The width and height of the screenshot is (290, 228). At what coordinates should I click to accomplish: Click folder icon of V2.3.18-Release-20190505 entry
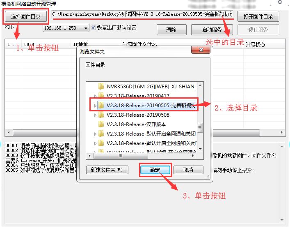[x=101, y=106]
